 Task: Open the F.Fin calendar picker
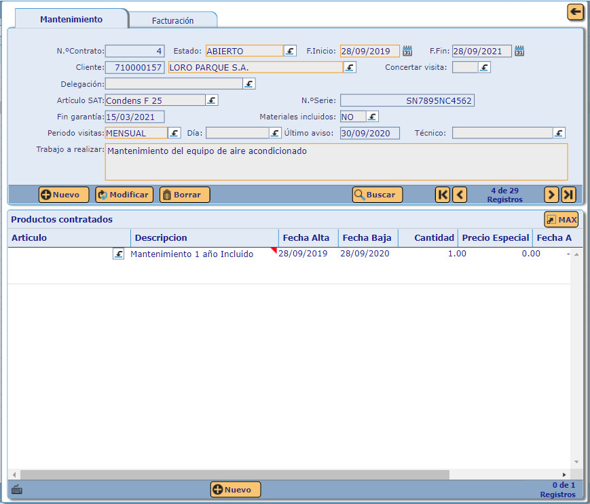tap(519, 51)
